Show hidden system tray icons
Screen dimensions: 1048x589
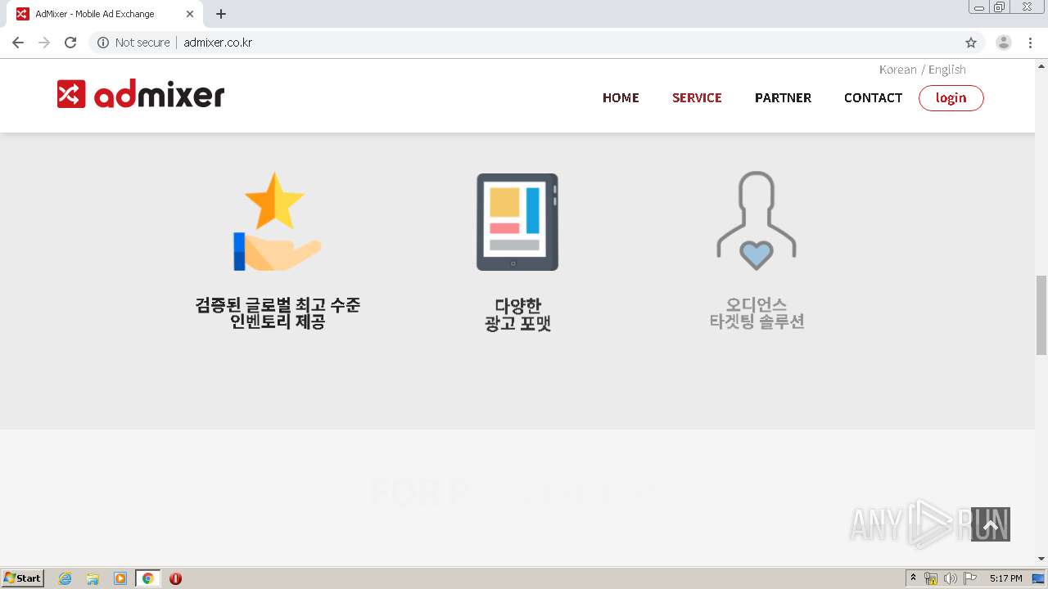tap(913, 578)
